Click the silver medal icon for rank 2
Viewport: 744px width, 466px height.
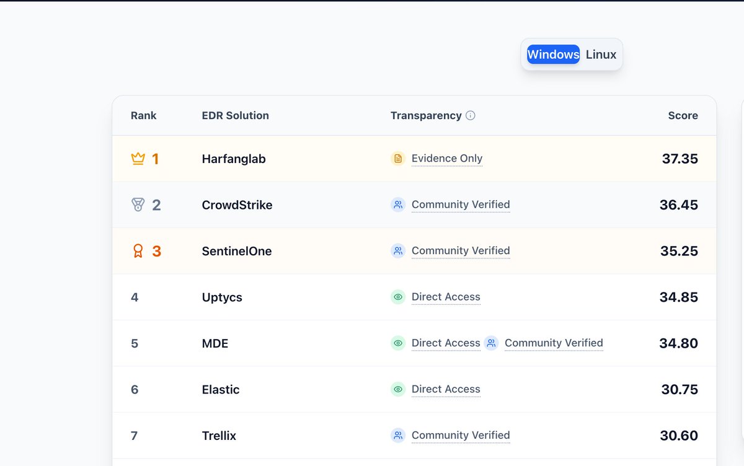(x=138, y=204)
